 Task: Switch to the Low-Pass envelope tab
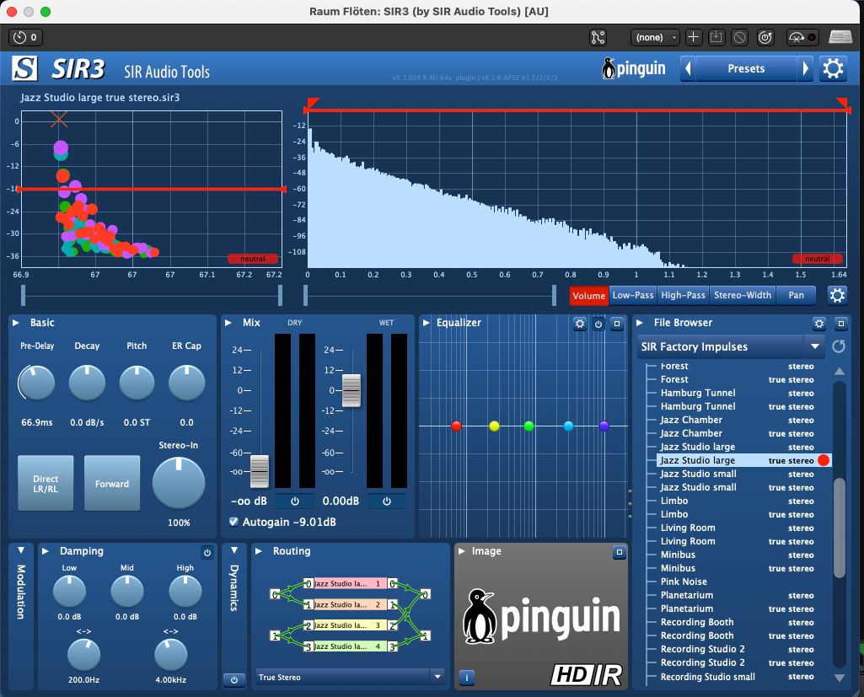coord(632,295)
